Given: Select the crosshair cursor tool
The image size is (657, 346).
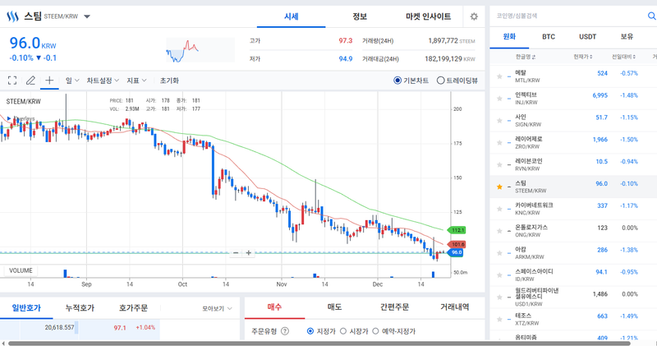Looking at the screenshot, I should pos(49,81).
